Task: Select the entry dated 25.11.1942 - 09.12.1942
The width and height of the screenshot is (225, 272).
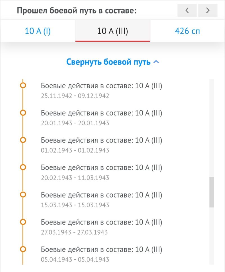Action: click(101, 90)
